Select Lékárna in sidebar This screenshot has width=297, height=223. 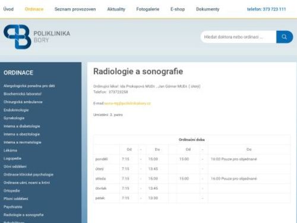(10, 150)
